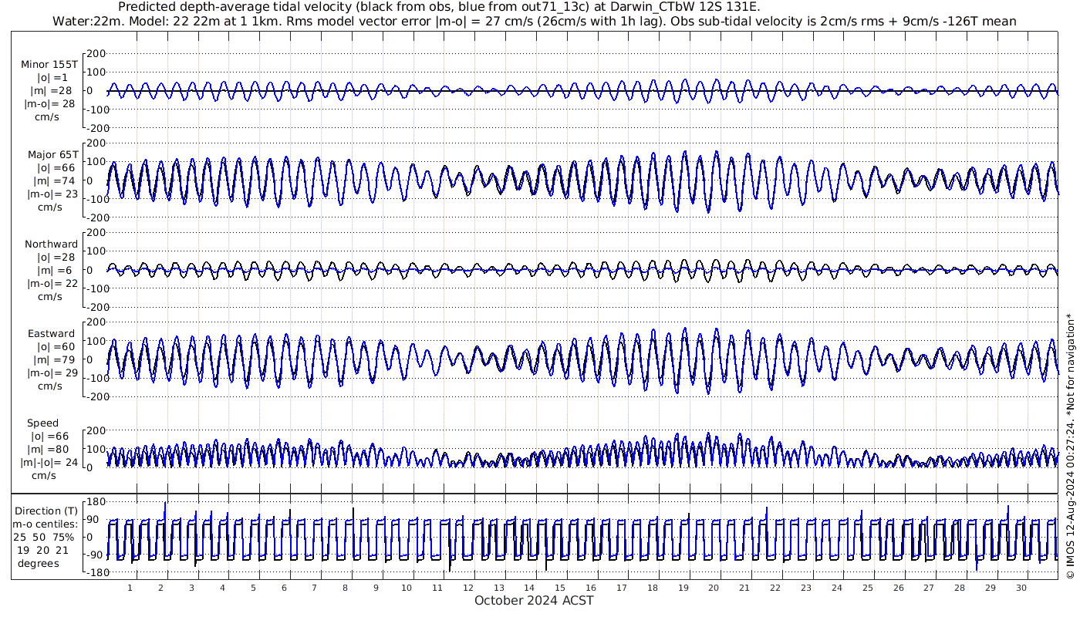Click the '180' y-axis label of the Direction panel

pos(95,502)
